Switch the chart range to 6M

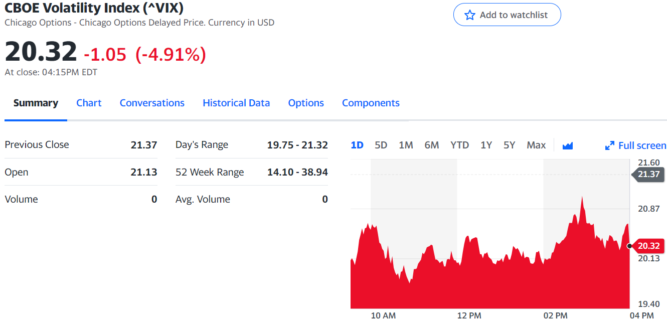(432, 145)
